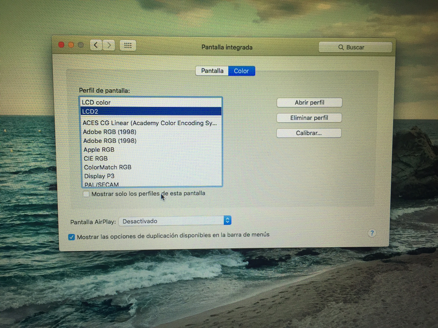
Task: Open the Pantalla AirPlay dropdown
Action: [x=175, y=221]
